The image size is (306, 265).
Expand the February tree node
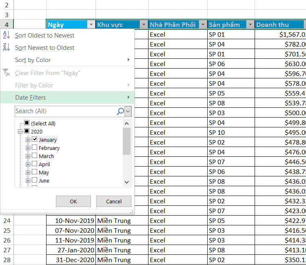28,148
